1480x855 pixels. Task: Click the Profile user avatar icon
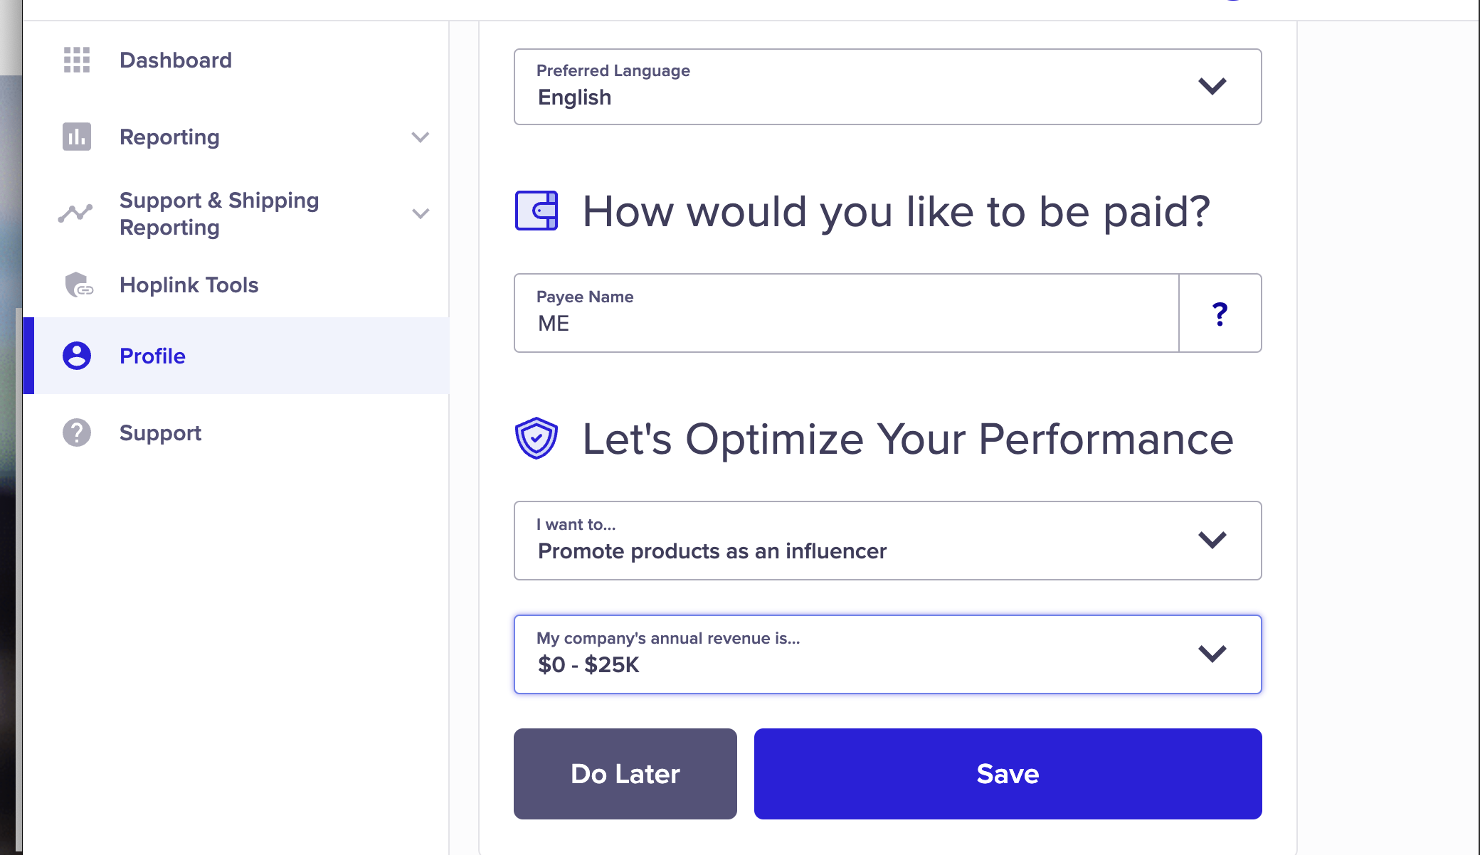(x=77, y=356)
